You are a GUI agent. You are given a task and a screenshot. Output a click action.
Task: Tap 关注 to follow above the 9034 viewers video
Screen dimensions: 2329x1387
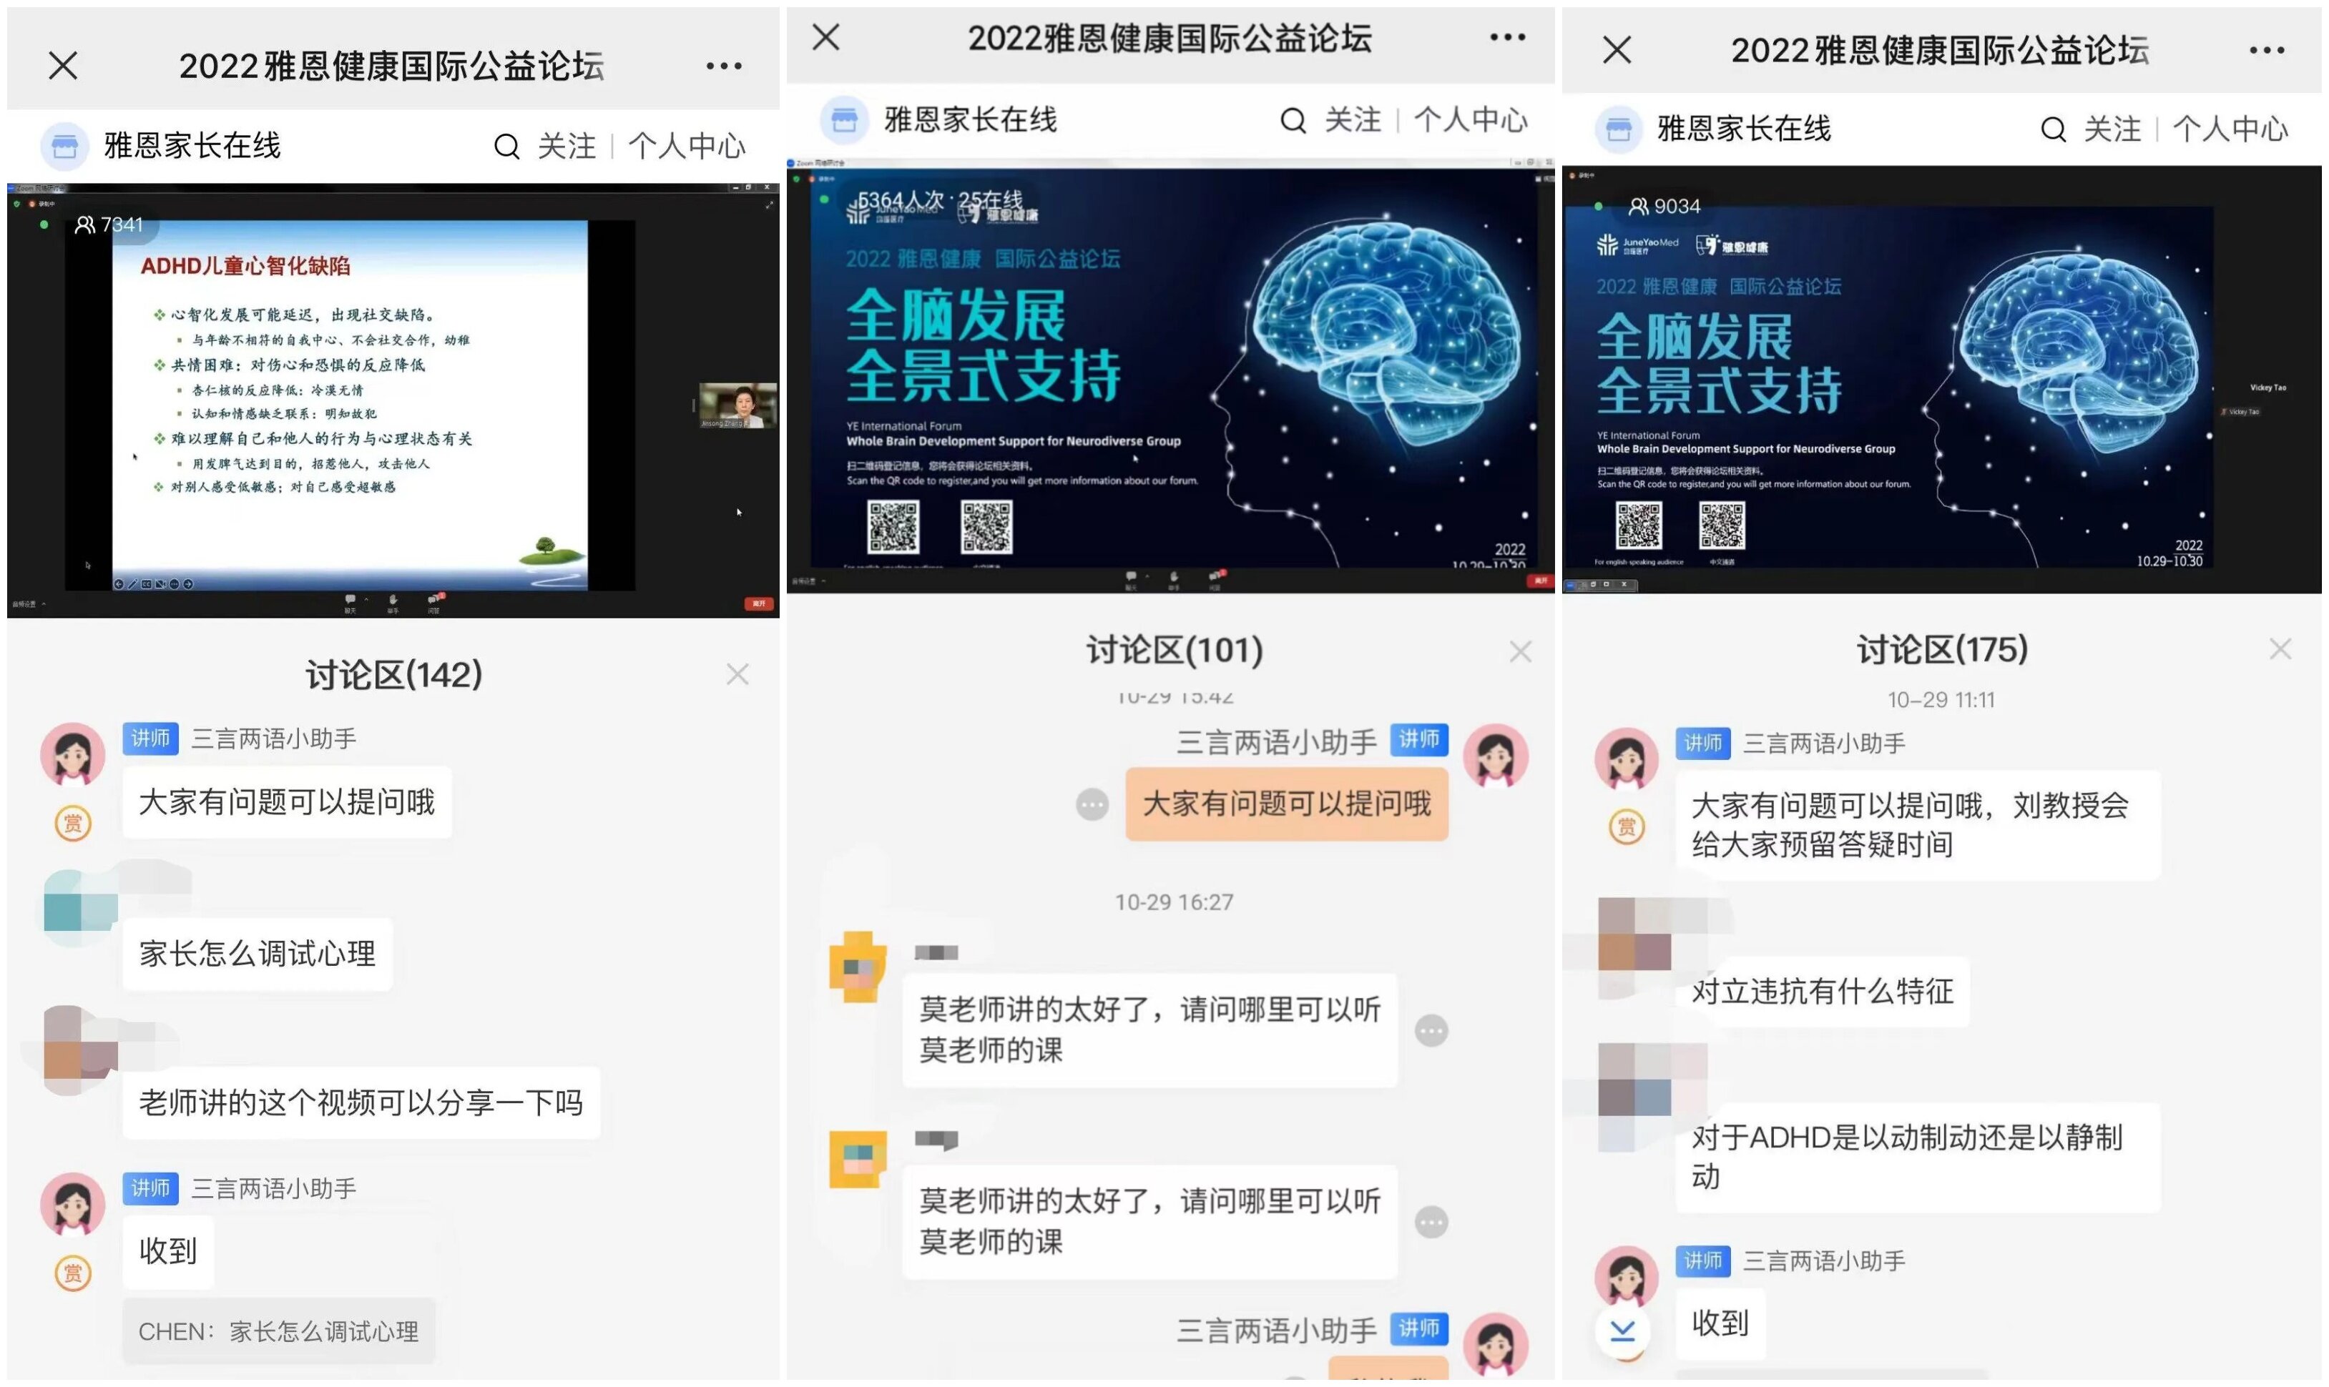2113,129
